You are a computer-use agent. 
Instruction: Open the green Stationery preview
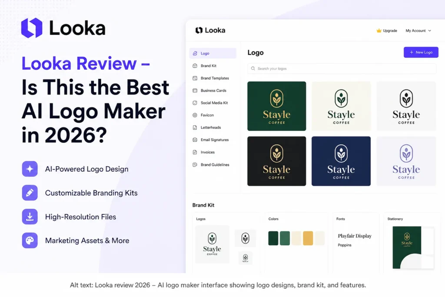[407, 247]
